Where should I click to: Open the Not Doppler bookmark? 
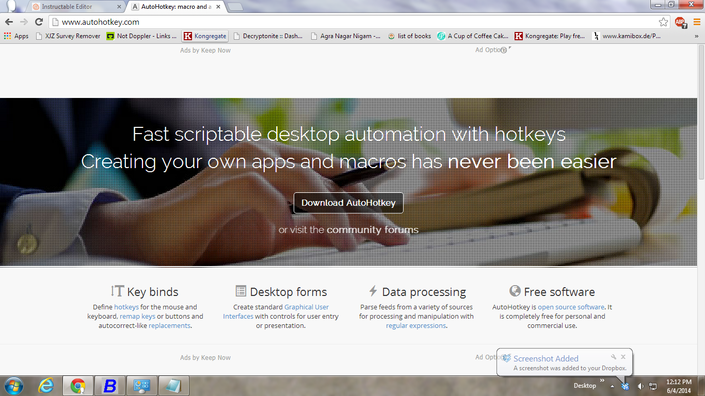(141, 36)
